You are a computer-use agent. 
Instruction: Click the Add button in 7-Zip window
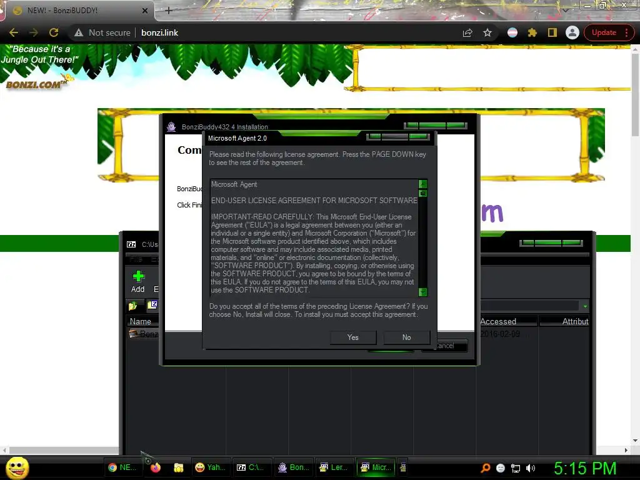click(138, 282)
